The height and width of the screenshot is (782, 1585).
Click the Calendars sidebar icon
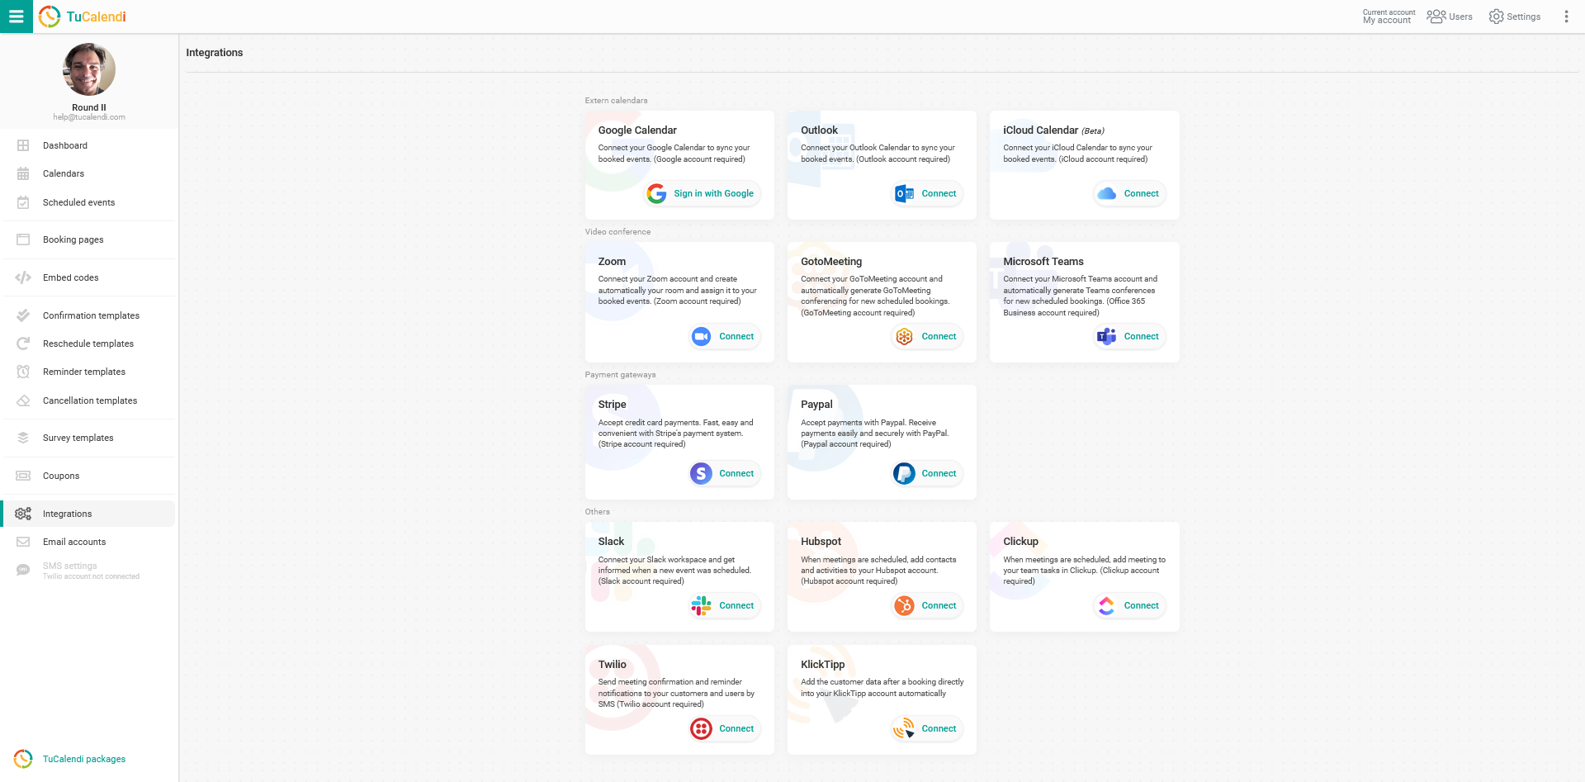[23, 173]
